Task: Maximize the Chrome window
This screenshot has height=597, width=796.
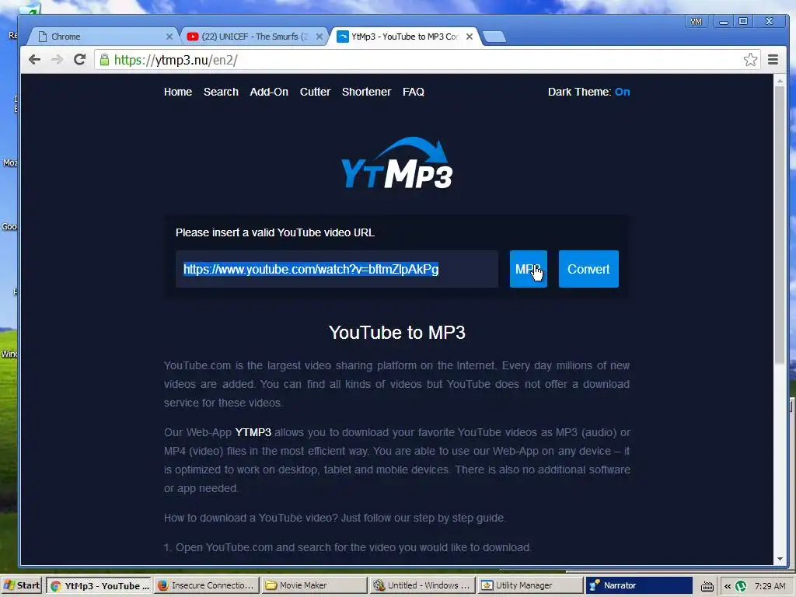Action: point(743,21)
